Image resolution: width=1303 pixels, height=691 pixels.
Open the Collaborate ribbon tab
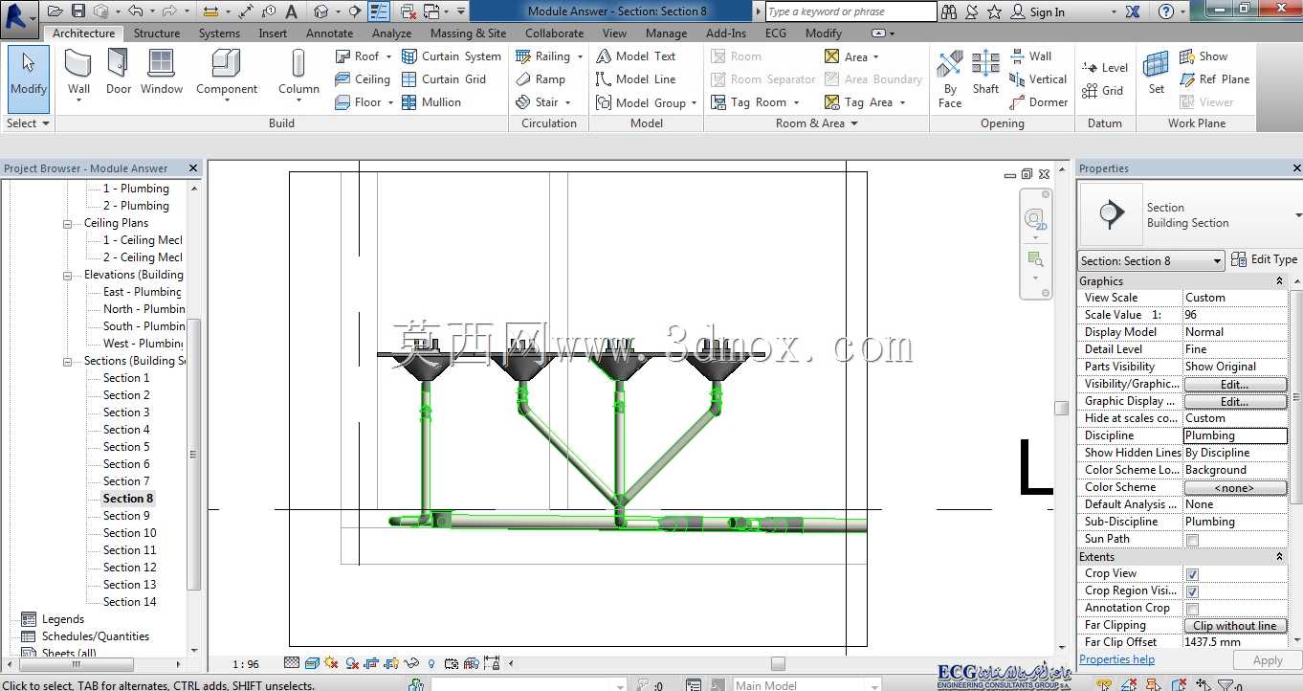pos(554,33)
